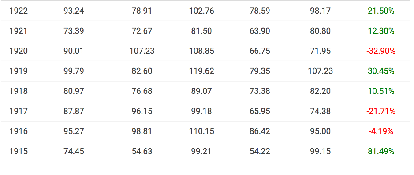Select the 1917 year cell
The width and height of the screenshot is (414, 175).
tap(18, 111)
